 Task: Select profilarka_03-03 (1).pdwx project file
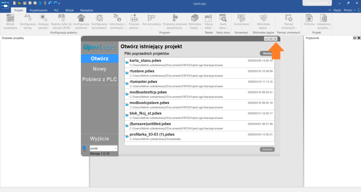(x=200, y=137)
